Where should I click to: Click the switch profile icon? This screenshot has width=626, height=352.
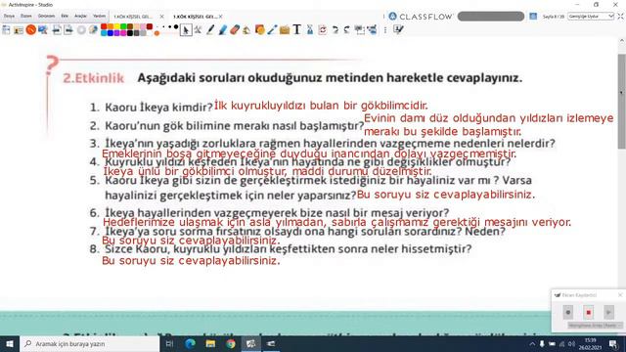(x=19, y=30)
